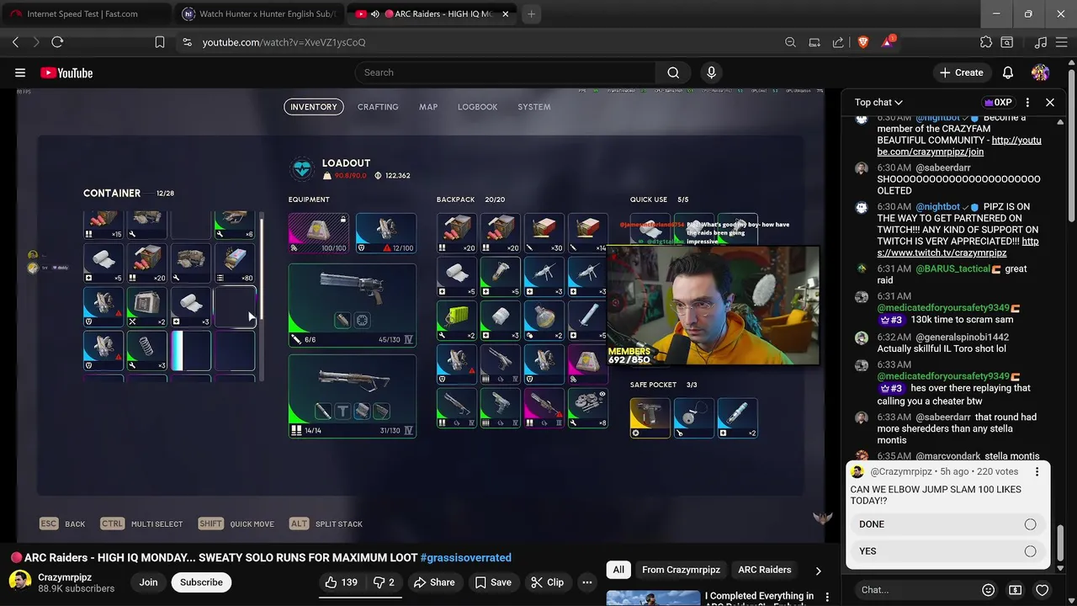Open the recommended video thumbnail

pyautogui.click(x=653, y=598)
